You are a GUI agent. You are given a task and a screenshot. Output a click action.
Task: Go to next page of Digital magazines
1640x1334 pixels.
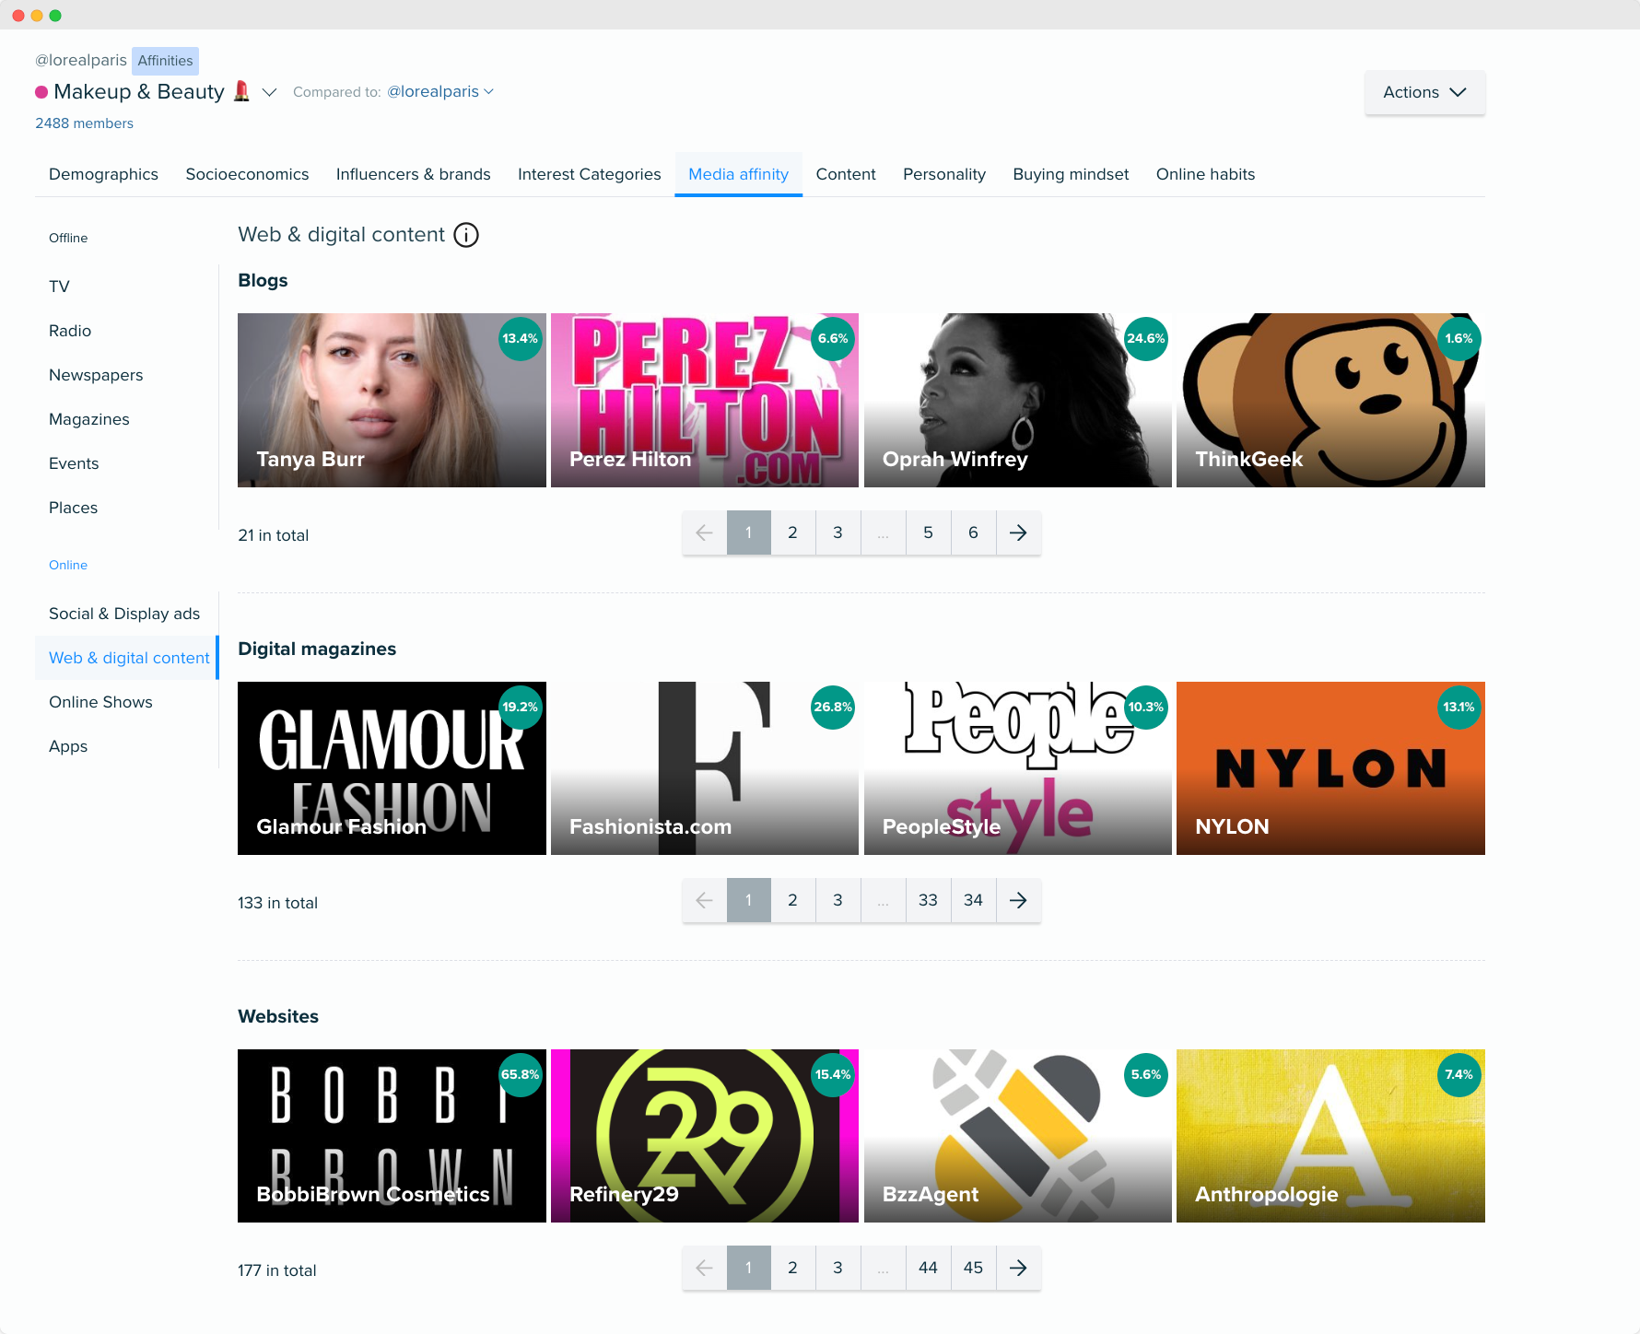click(1018, 900)
